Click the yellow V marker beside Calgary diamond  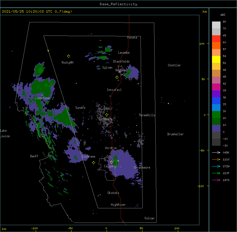(x=118, y=161)
